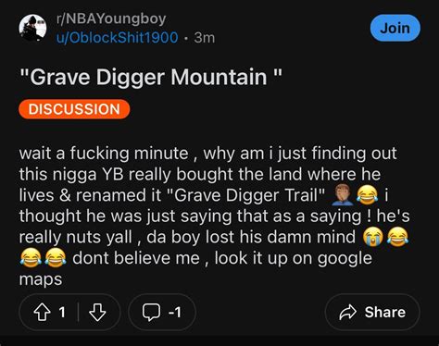Image resolution: width=439 pixels, height=346 pixels.
Task: Filter posts by DISCUSSION flair
Action: [74, 109]
